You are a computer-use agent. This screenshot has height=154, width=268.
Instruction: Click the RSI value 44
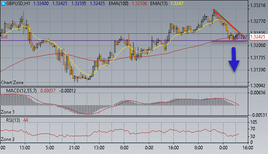point(26,120)
